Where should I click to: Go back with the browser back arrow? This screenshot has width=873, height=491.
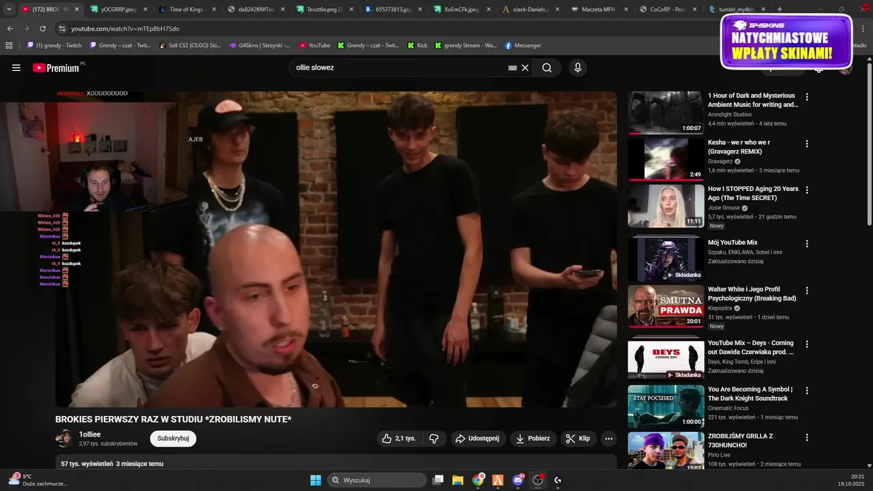[x=10, y=29]
